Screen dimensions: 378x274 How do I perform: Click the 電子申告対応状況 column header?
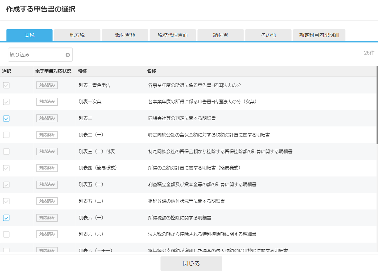(53, 71)
